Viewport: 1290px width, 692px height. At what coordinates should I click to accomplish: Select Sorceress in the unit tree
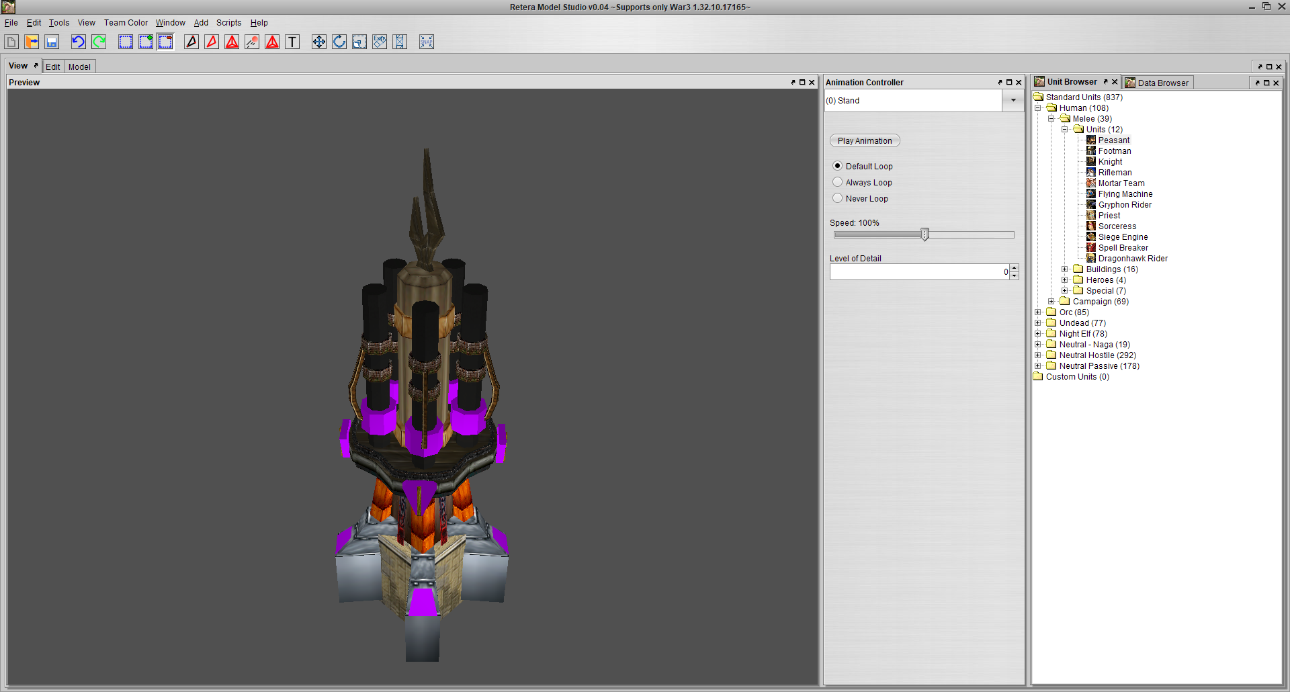[1117, 226]
